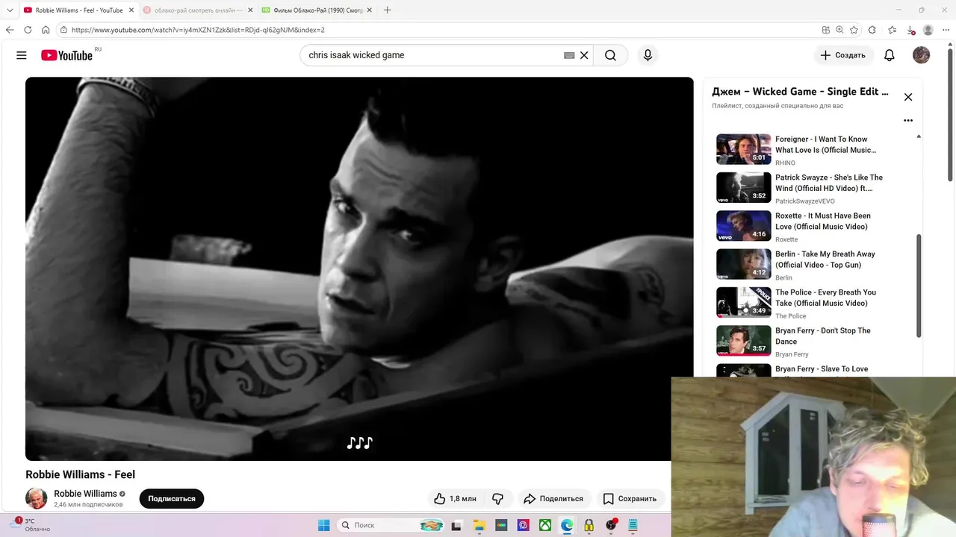Image resolution: width=956 pixels, height=537 pixels.
Task: Click the Windows taskbar Поиск search box
Action: pyautogui.click(x=391, y=526)
